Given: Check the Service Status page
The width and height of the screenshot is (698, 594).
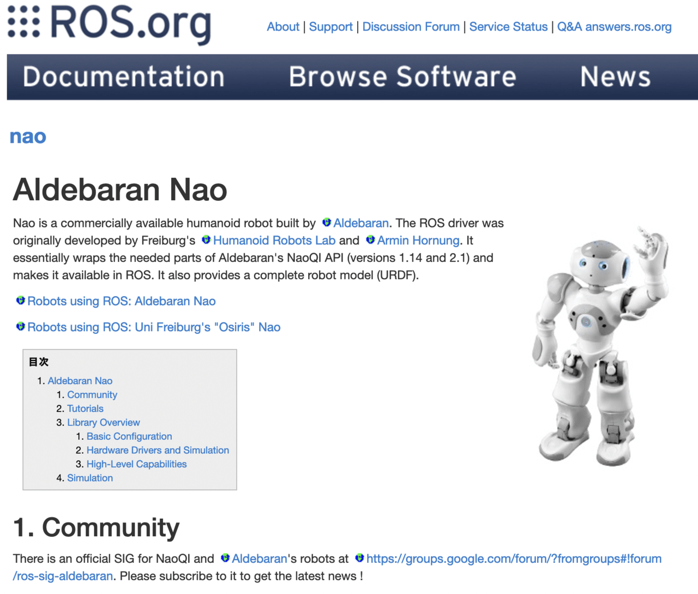Looking at the screenshot, I should (x=508, y=27).
